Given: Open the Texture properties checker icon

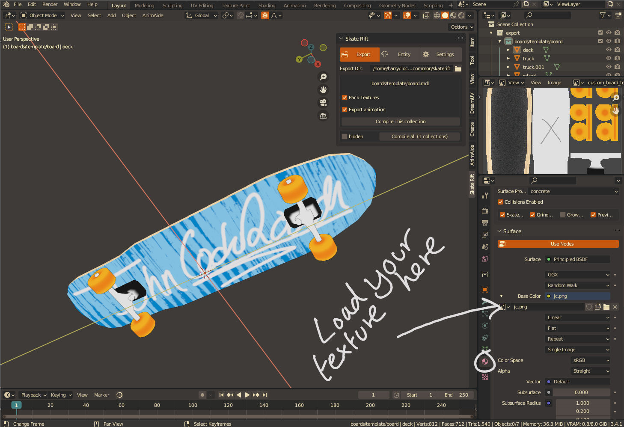Looking at the screenshot, I should (485, 377).
